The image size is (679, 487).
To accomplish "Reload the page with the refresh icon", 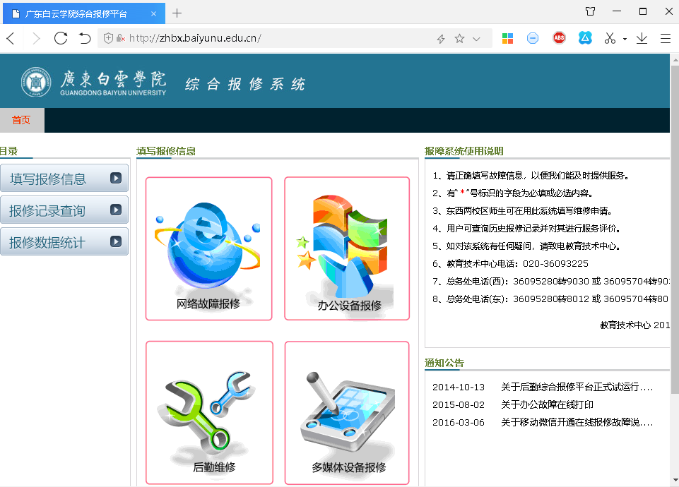I will tap(61, 38).
